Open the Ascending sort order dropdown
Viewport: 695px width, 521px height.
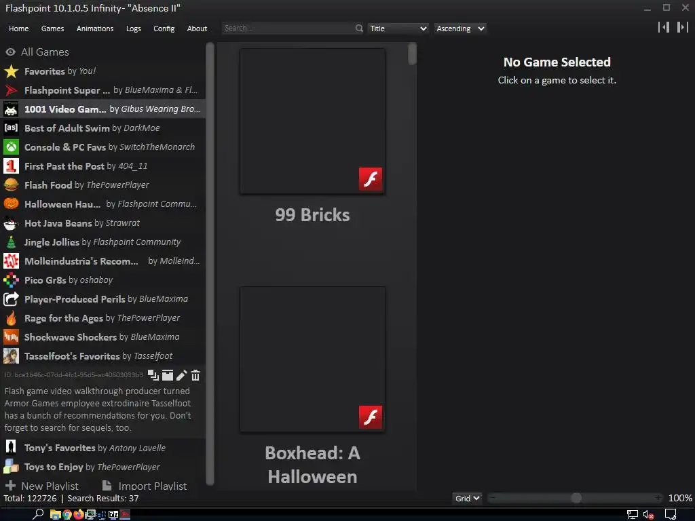tap(459, 28)
